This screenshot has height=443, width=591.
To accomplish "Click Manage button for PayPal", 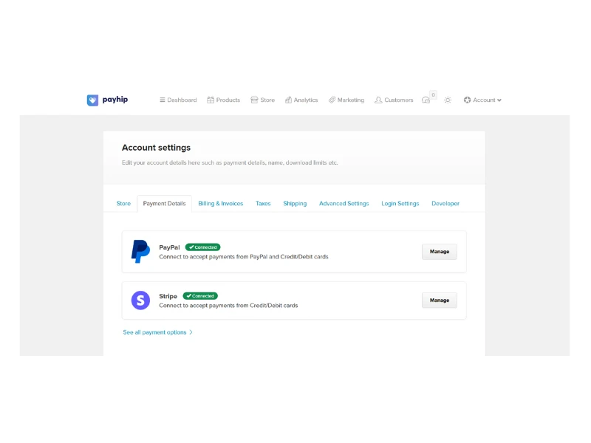I will pos(440,252).
